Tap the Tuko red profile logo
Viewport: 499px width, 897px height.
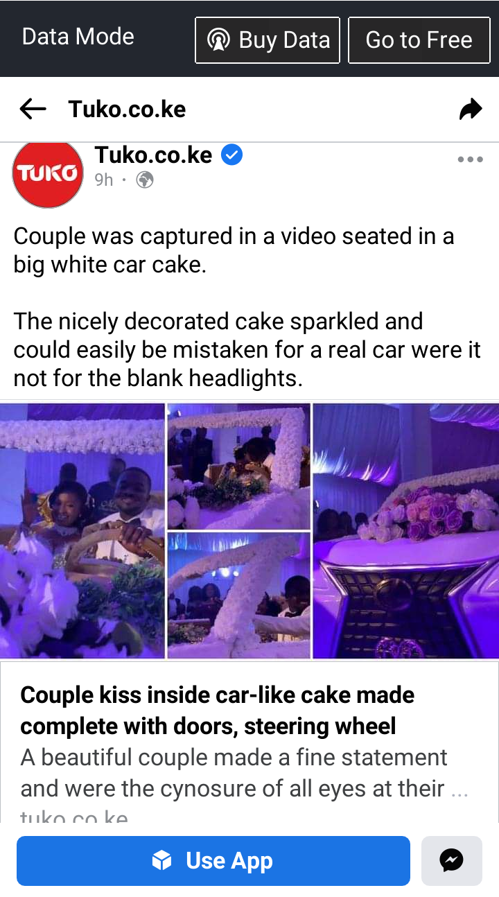[48, 173]
